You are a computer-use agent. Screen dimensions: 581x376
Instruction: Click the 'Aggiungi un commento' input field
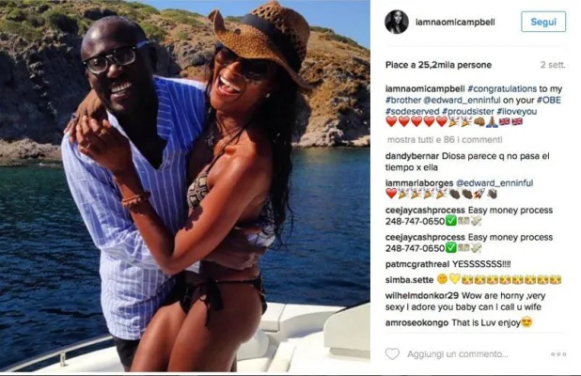(458, 354)
